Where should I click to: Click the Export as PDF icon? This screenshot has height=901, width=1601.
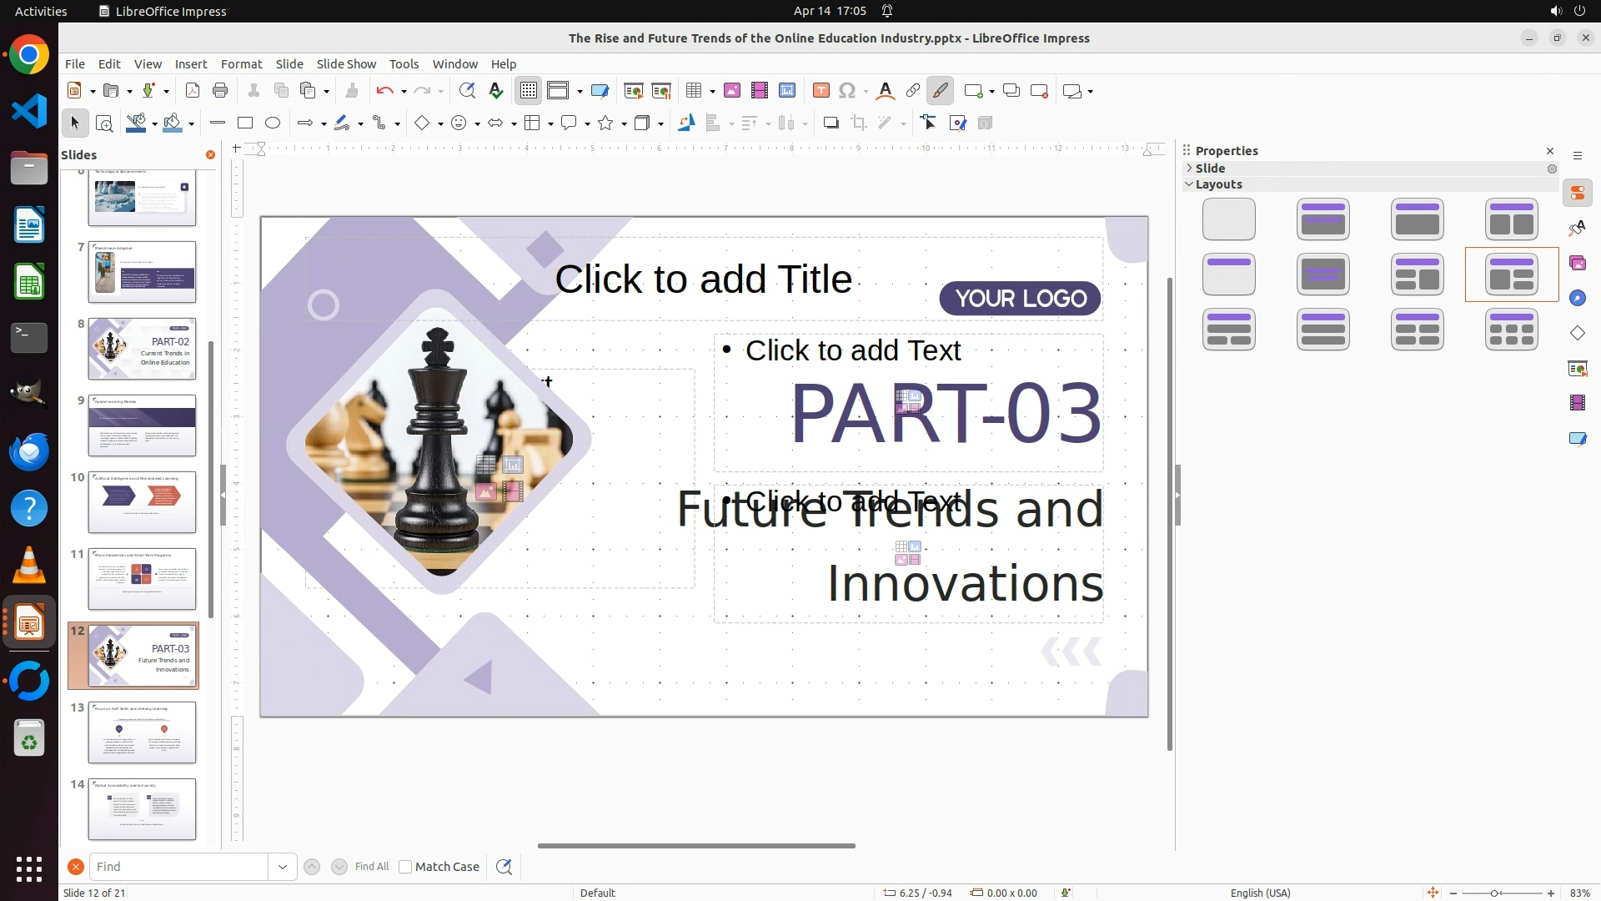coord(193,91)
